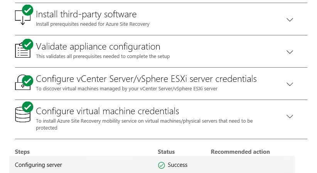
Task: Select Configure vCenter Server/vSphere ESXi server credentials title
Action: point(146,79)
